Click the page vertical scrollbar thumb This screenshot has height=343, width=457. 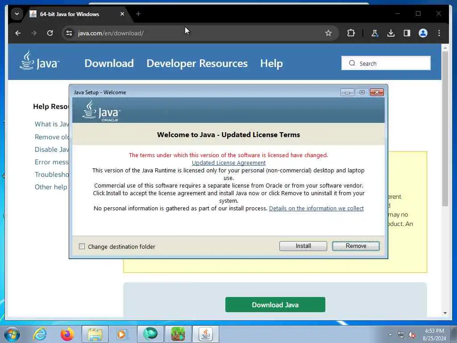coord(445,128)
